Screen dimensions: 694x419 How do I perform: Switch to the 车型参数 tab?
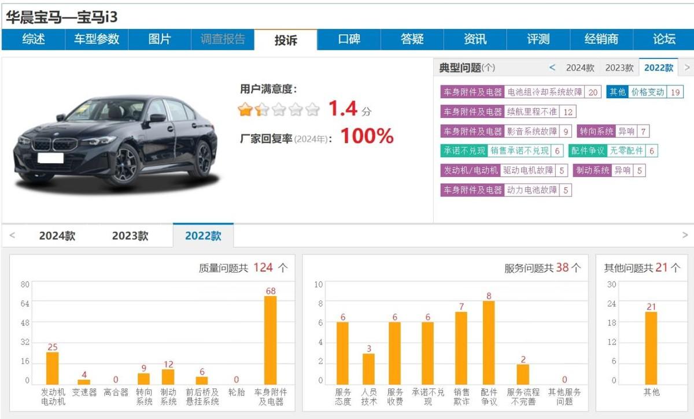(97, 39)
